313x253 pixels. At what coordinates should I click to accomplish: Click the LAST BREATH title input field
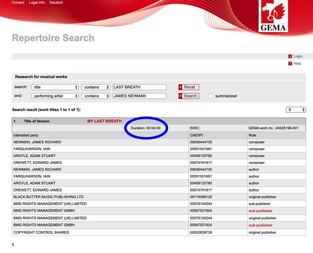click(x=139, y=87)
